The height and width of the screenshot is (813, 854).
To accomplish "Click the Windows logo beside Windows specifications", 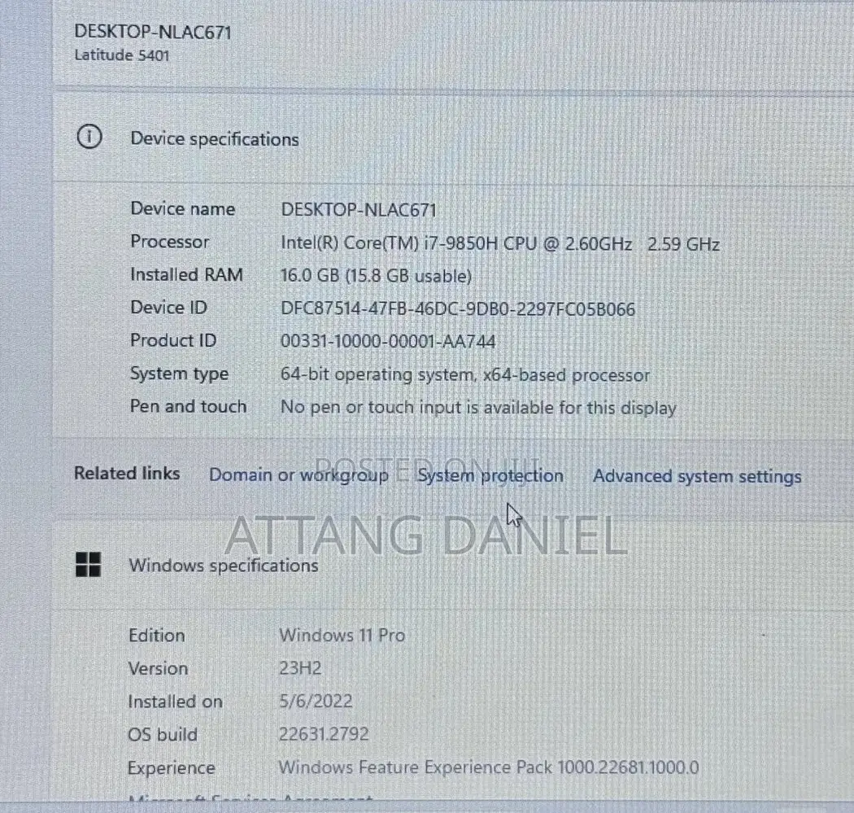I will (x=88, y=564).
